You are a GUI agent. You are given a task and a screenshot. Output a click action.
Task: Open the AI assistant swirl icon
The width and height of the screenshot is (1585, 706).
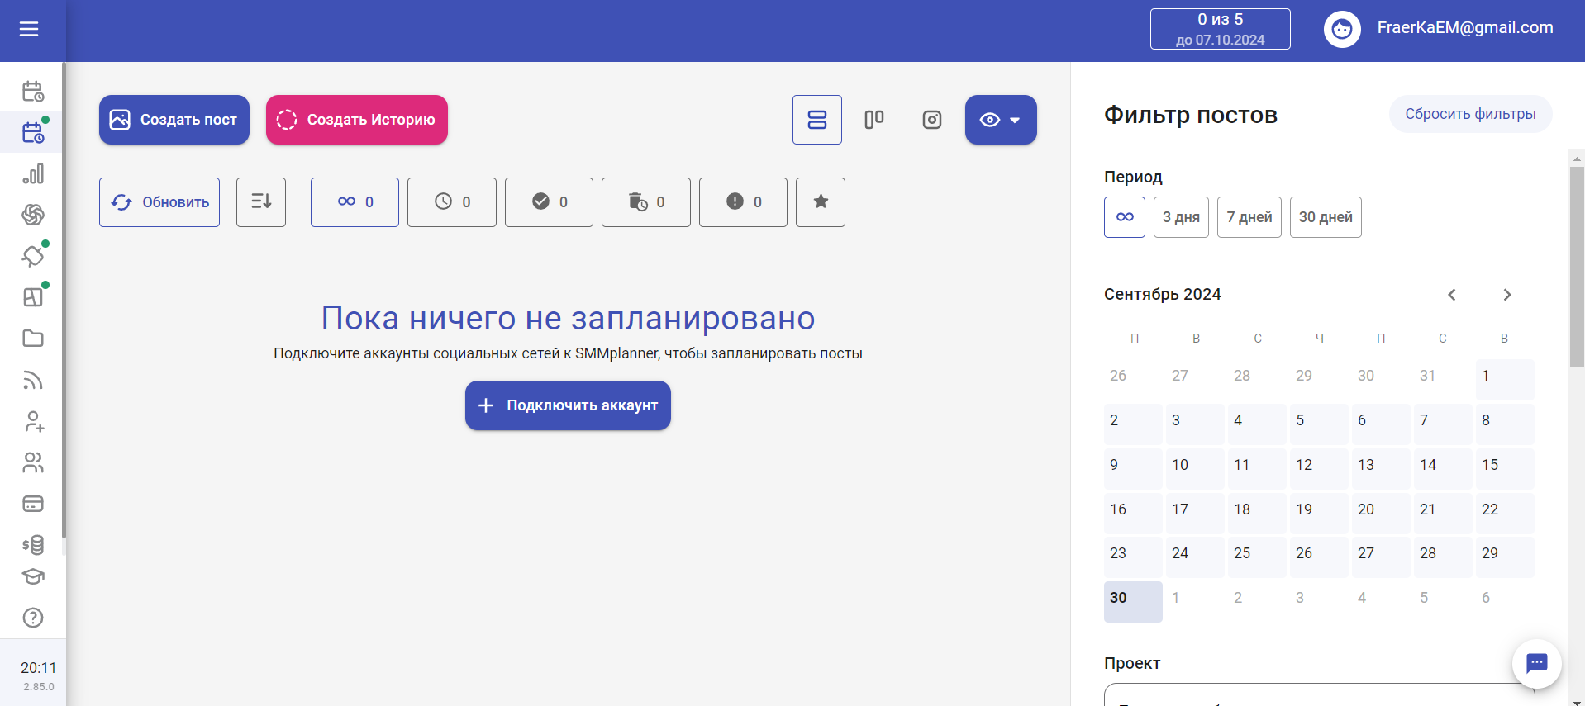pyautogui.click(x=33, y=215)
